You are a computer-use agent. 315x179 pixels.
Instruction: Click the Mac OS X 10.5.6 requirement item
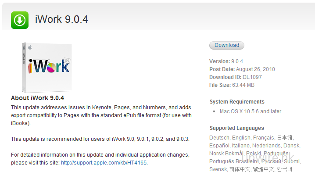pyautogui.click(x=250, y=111)
